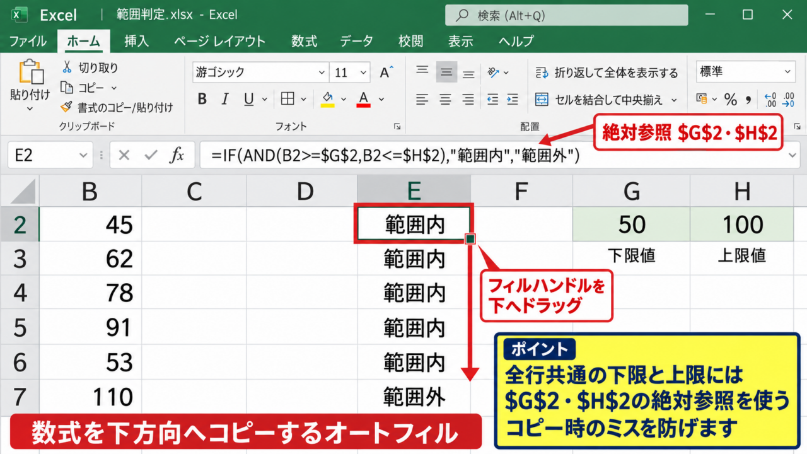Open the Name Box E2 dropdown
The width and height of the screenshot is (807, 454).
tap(84, 155)
